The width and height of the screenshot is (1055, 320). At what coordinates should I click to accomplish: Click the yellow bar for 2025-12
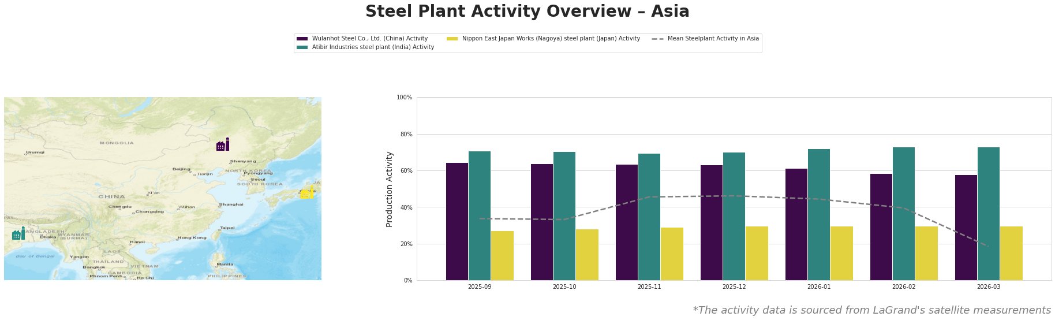tap(757, 253)
